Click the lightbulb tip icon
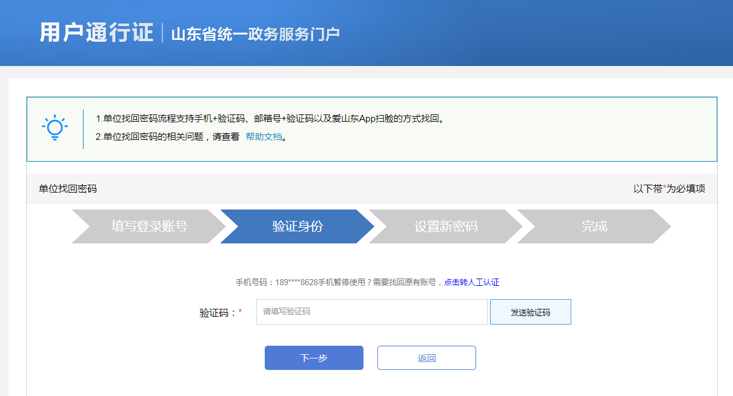 click(55, 128)
